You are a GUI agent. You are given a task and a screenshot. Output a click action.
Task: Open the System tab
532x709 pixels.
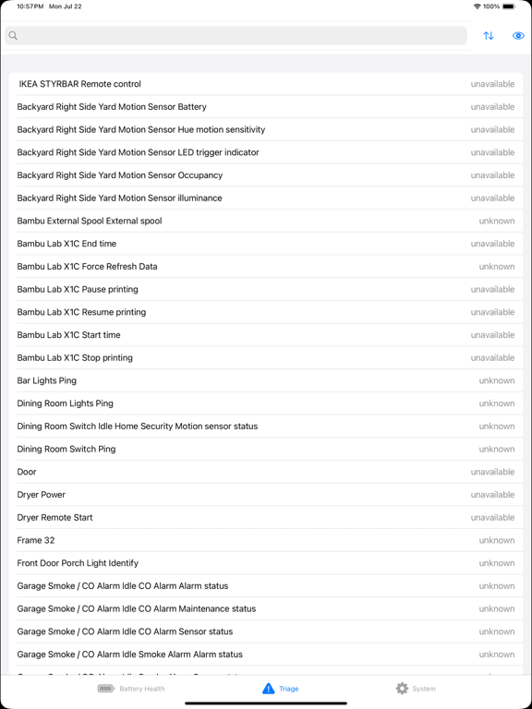tap(416, 689)
